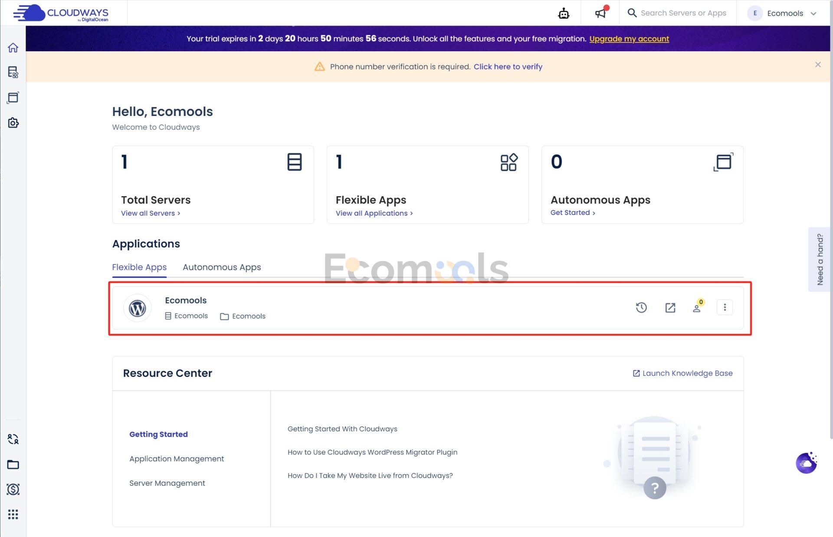833x537 pixels.
Task: Click the Ecomools project folder label
Action: coord(243,316)
